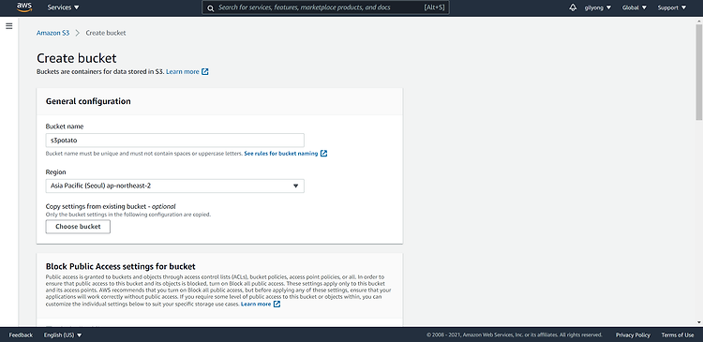Open the notifications bell icon
The width and height of the screenshot is (703, 342).
tap(573, 7)
